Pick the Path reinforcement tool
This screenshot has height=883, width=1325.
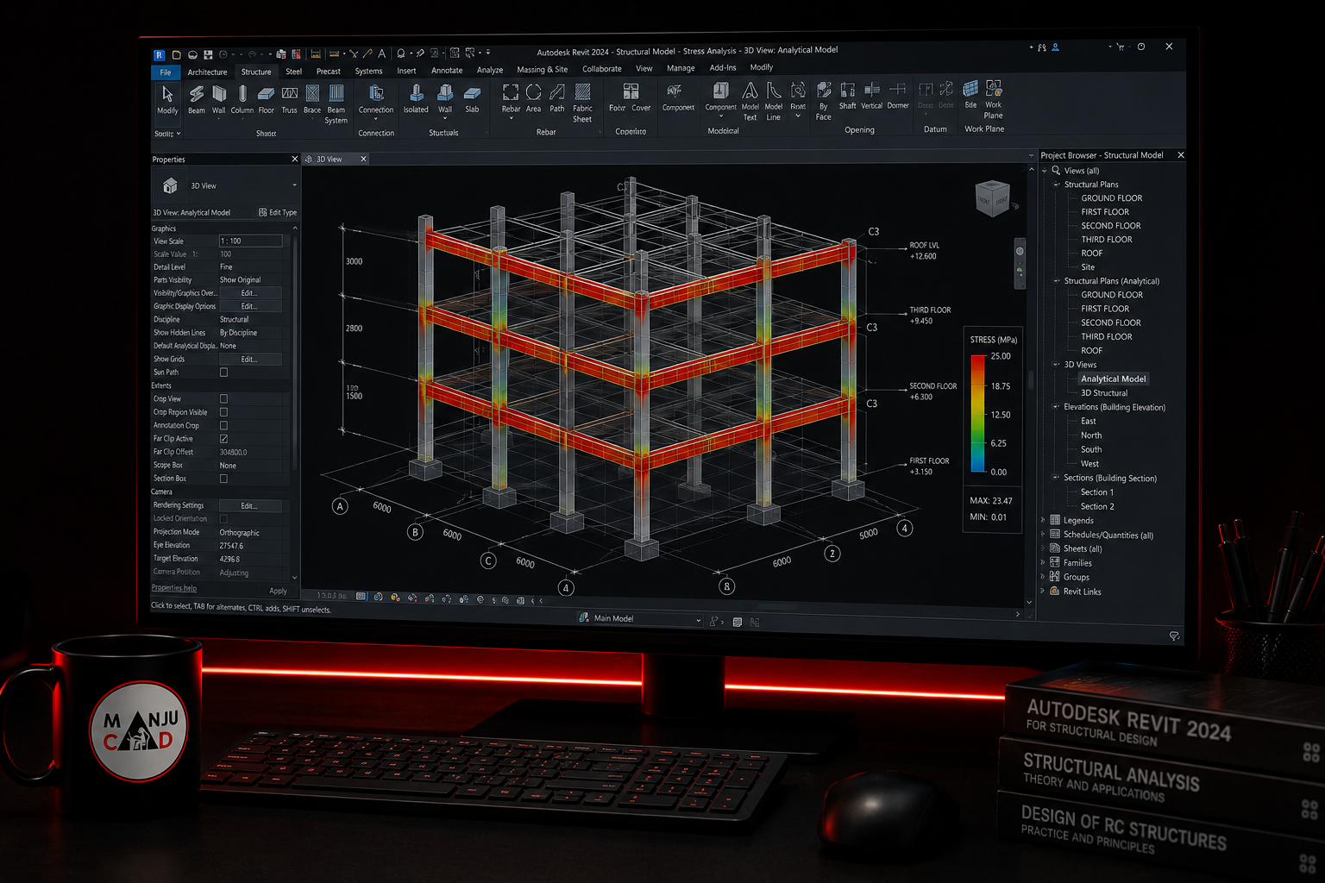(x=557, y=99)
